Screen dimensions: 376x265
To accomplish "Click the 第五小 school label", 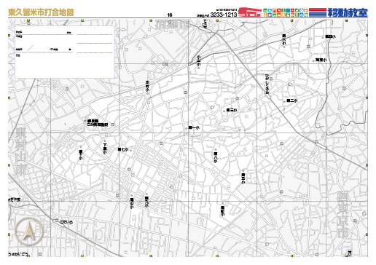I will click(243, 178).
